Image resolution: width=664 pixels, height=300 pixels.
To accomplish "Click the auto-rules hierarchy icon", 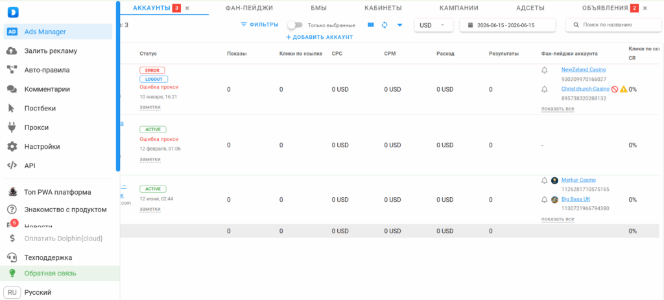I will (x=12, y=70).
